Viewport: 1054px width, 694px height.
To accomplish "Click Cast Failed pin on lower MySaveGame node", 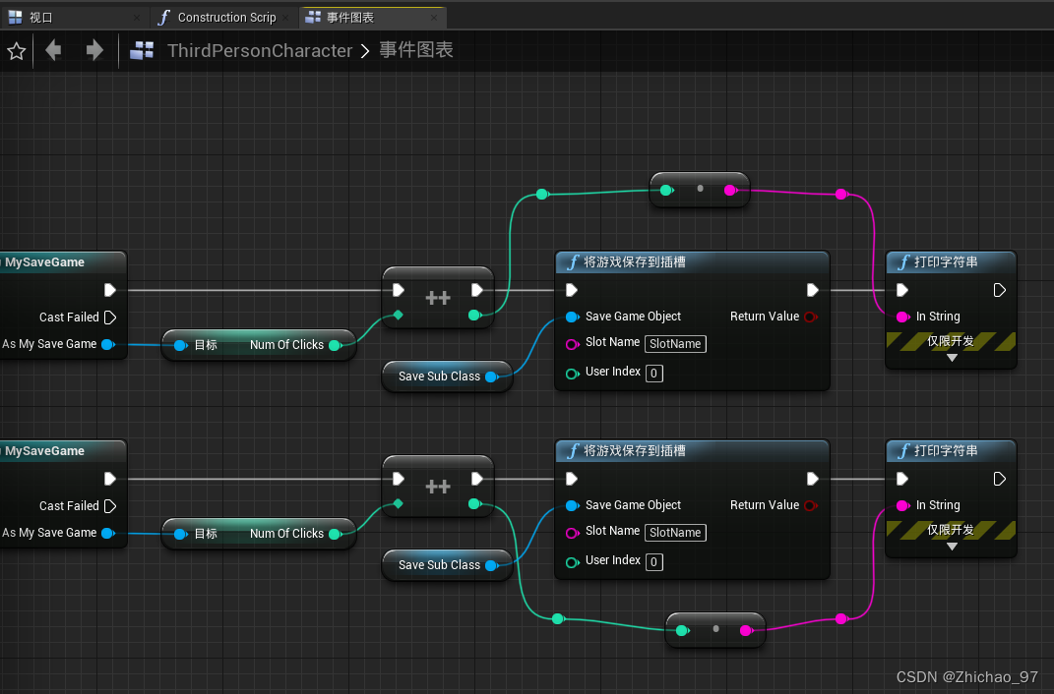I will 111,506.
